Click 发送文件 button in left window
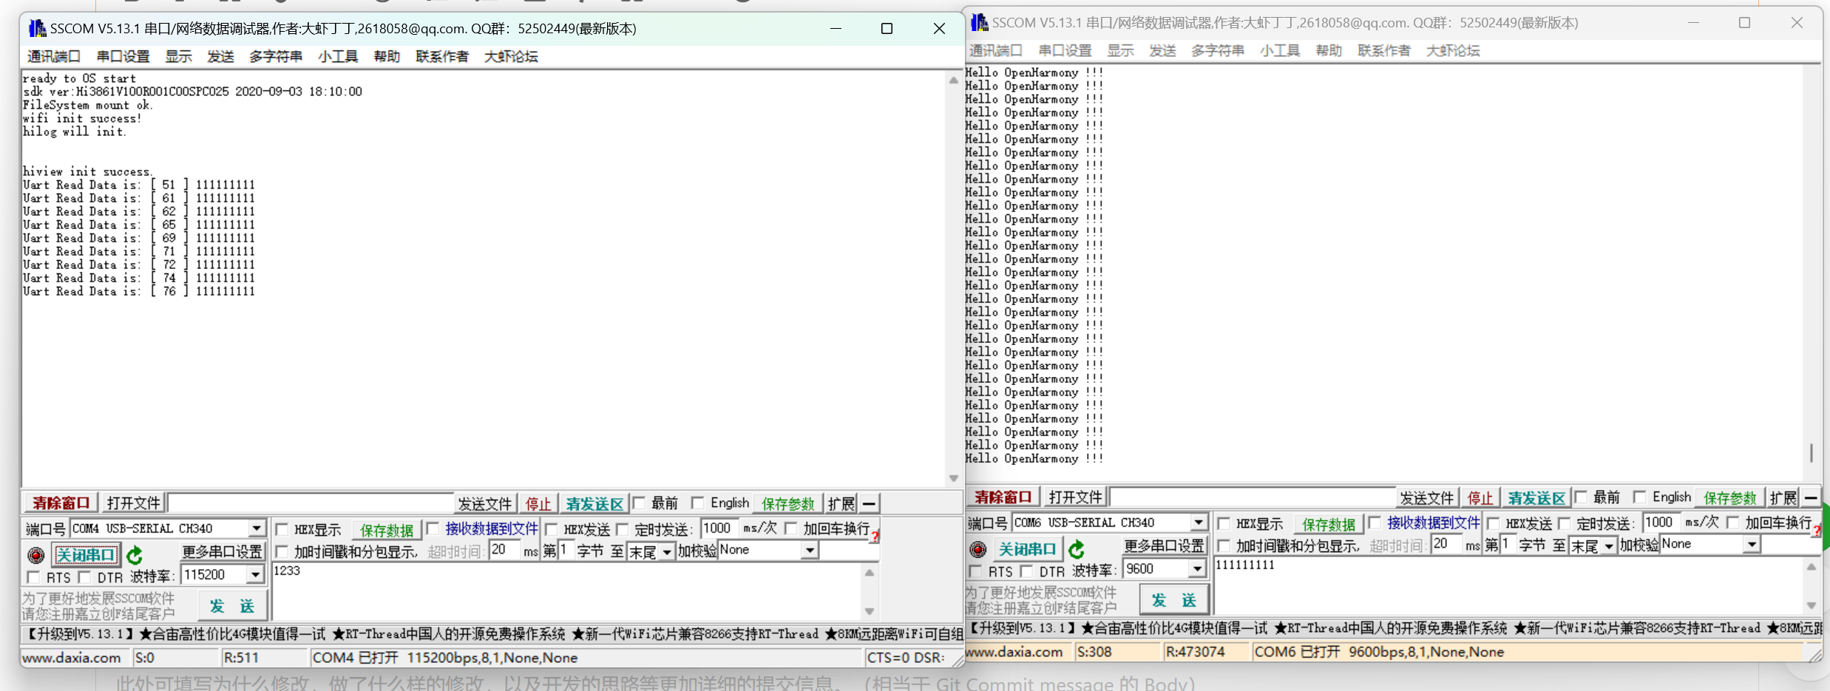 pos(485,503)
